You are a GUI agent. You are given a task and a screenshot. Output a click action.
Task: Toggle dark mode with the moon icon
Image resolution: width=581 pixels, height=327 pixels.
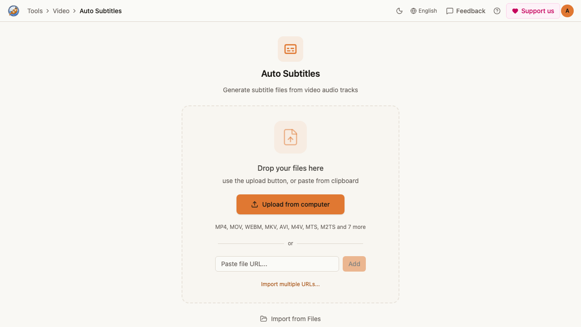click(x=399, y=11)
